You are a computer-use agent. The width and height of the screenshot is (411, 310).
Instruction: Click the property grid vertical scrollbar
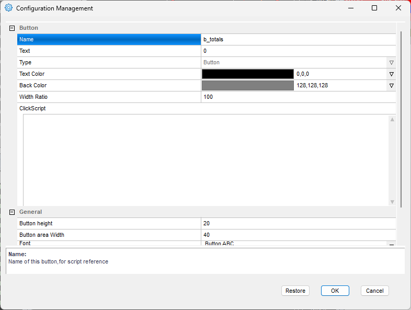tap(401, 120)
